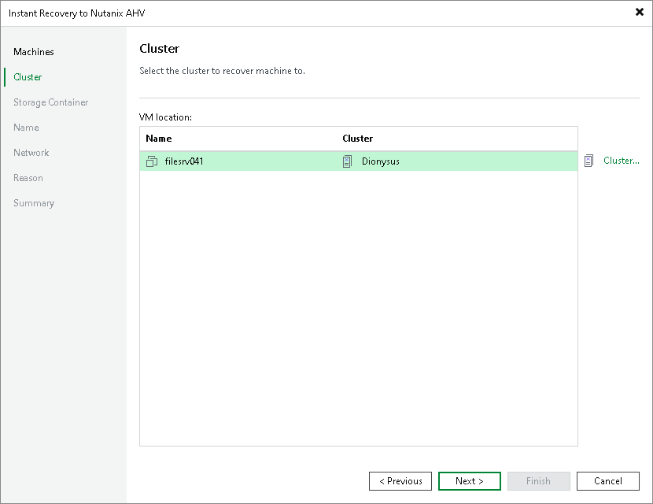Go to the Machines step
Image resolution: width=653 pixels, height=504 pixels.
click(x=34, y=52)
